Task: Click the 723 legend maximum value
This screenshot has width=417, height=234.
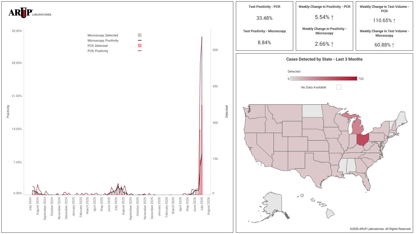Action: (x=361, y=79)
